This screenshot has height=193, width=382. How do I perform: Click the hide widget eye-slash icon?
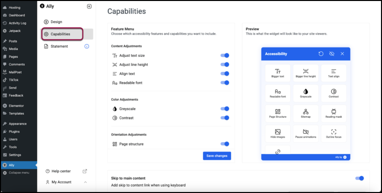click(332, 53)
